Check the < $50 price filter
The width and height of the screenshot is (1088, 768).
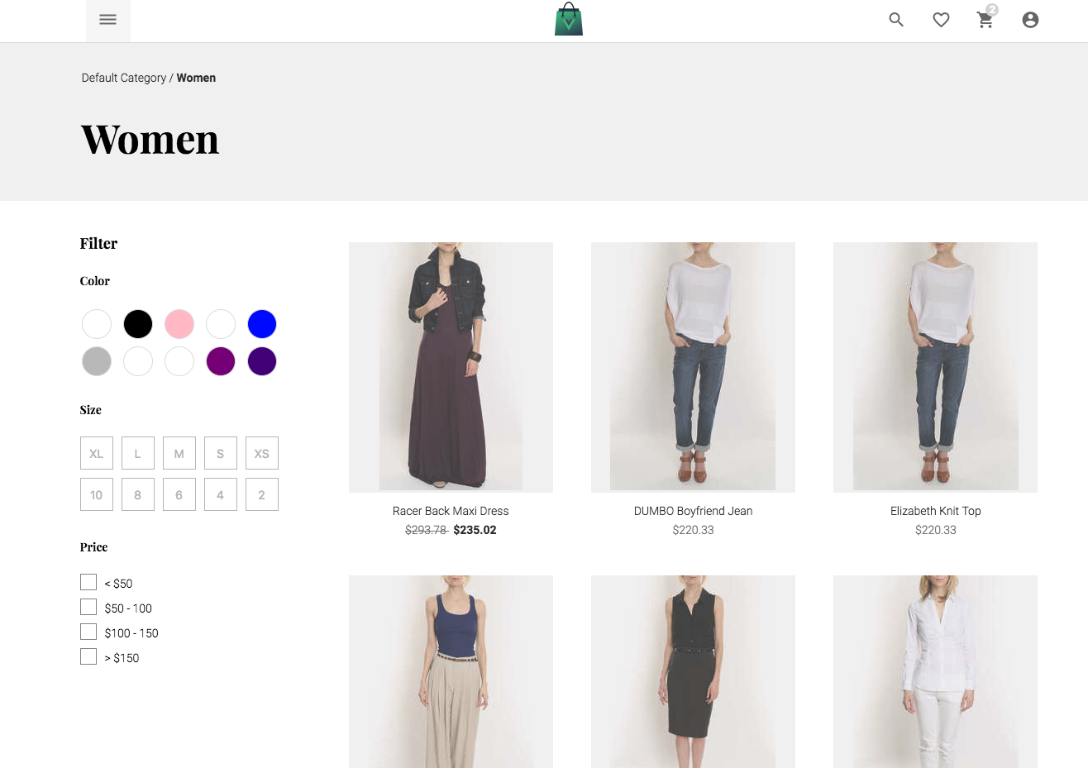(x=88, y=582)
